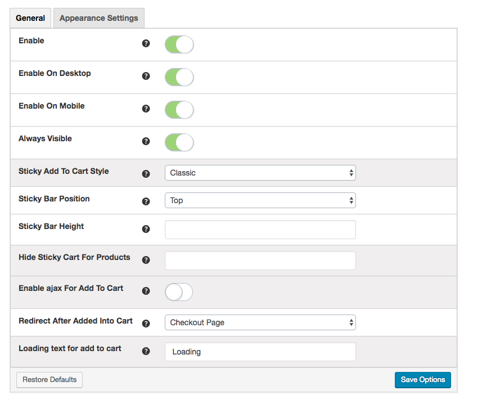Click help icon for Enable On Desktop

pos(146,76)
